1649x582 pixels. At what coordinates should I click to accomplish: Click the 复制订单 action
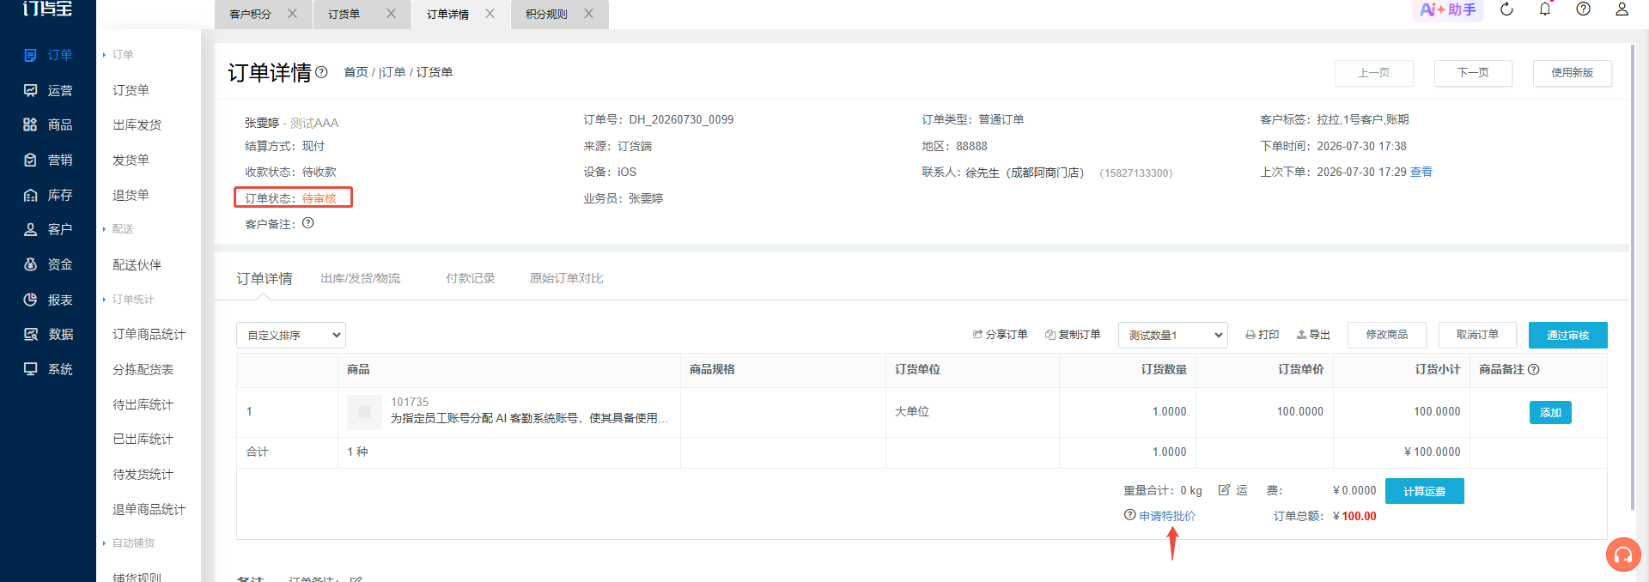click(1073, 335)
